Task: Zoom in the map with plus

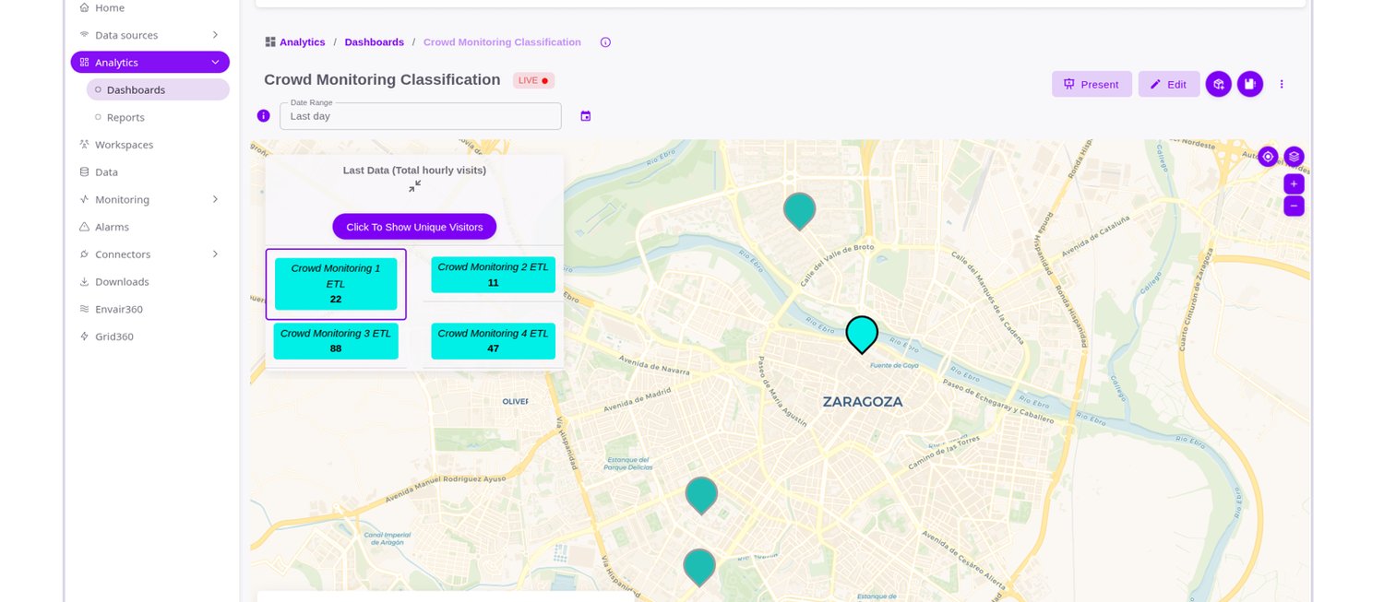Action: point(1294,183)
